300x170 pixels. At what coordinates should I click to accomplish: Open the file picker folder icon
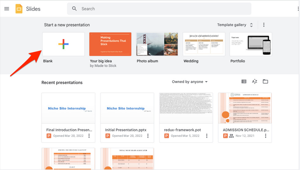coord(265,81)
